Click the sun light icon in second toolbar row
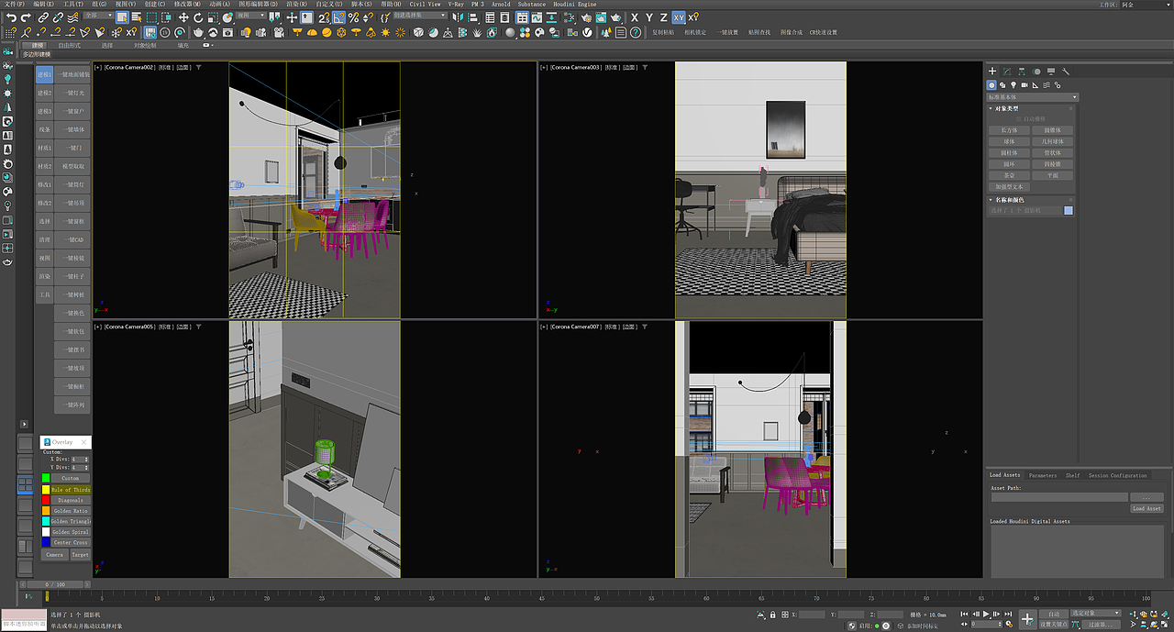Screen dimensions: 1174x632 pyautogui.click(x=385, y=32)
